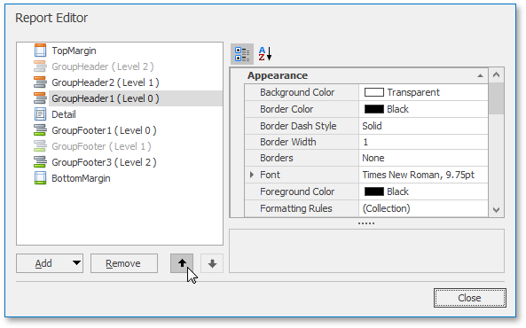Image resolution: width=526 pixels, height=328 pixels.
Task: Sort properties alphabetically with A-Z button
Action: click(x=264, y=54)
